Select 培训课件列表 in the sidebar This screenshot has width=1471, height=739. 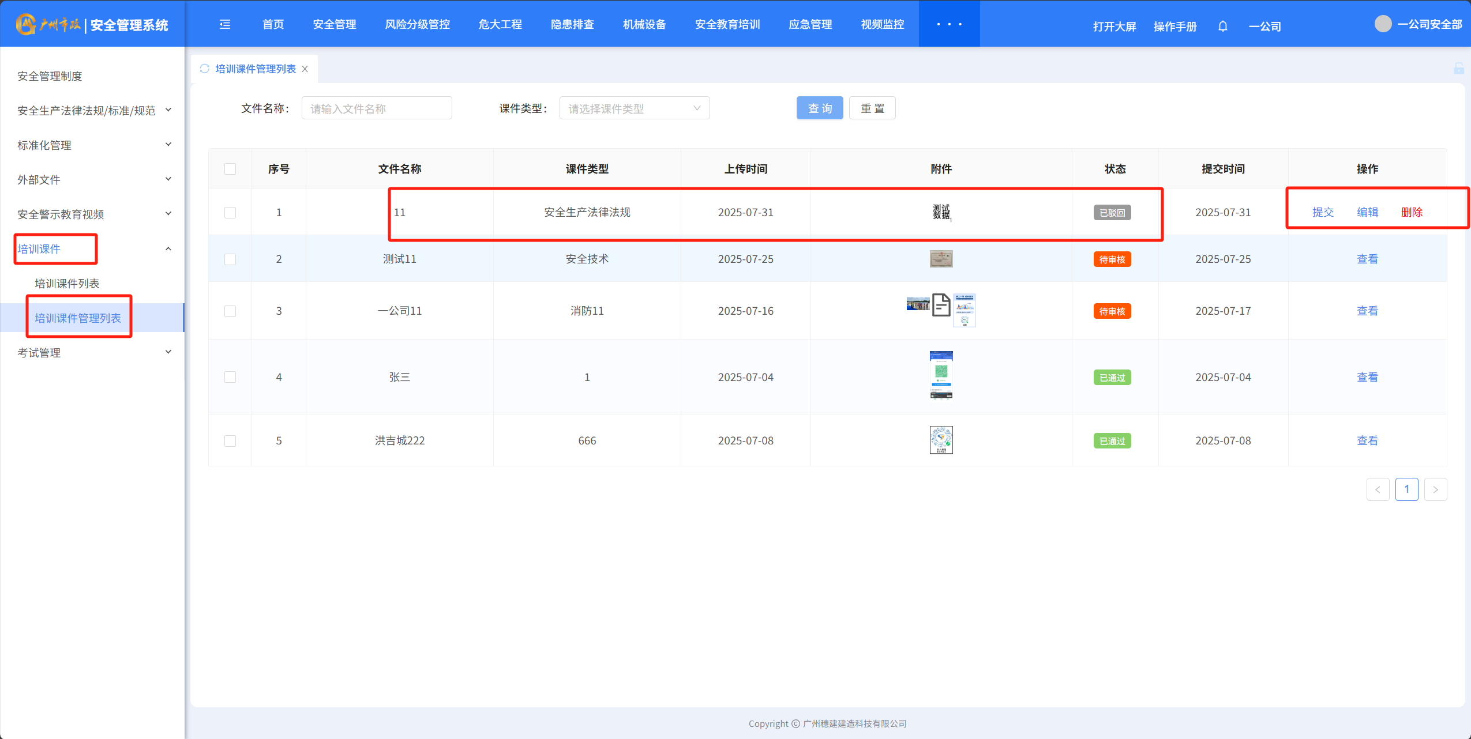[x=67, y=284]
